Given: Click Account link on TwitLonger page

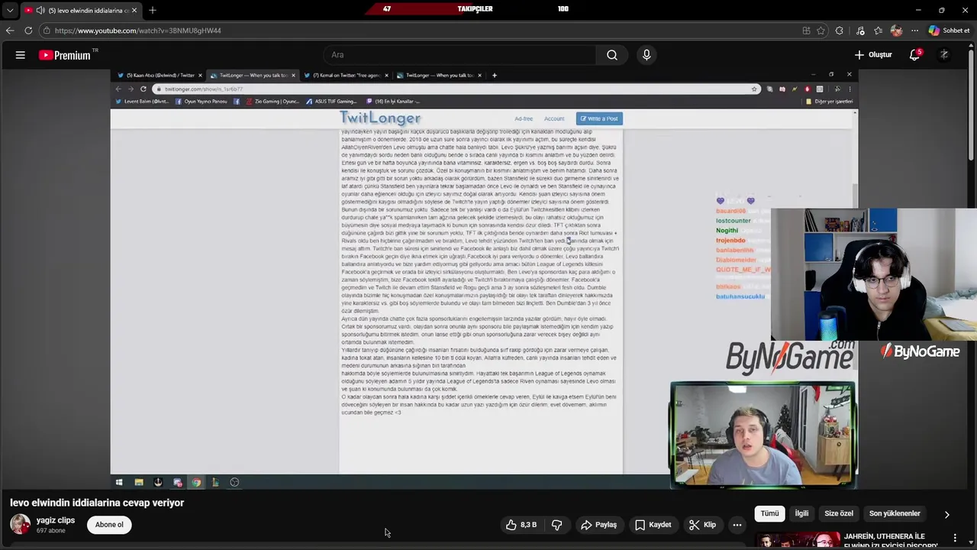Looking at the screenshot, I should pyautogui.click(x=554, y=118).
